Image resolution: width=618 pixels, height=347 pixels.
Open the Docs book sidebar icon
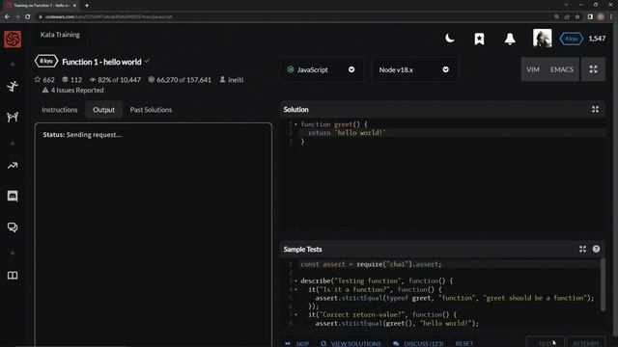pyautogui.click(x=13, y=276)
